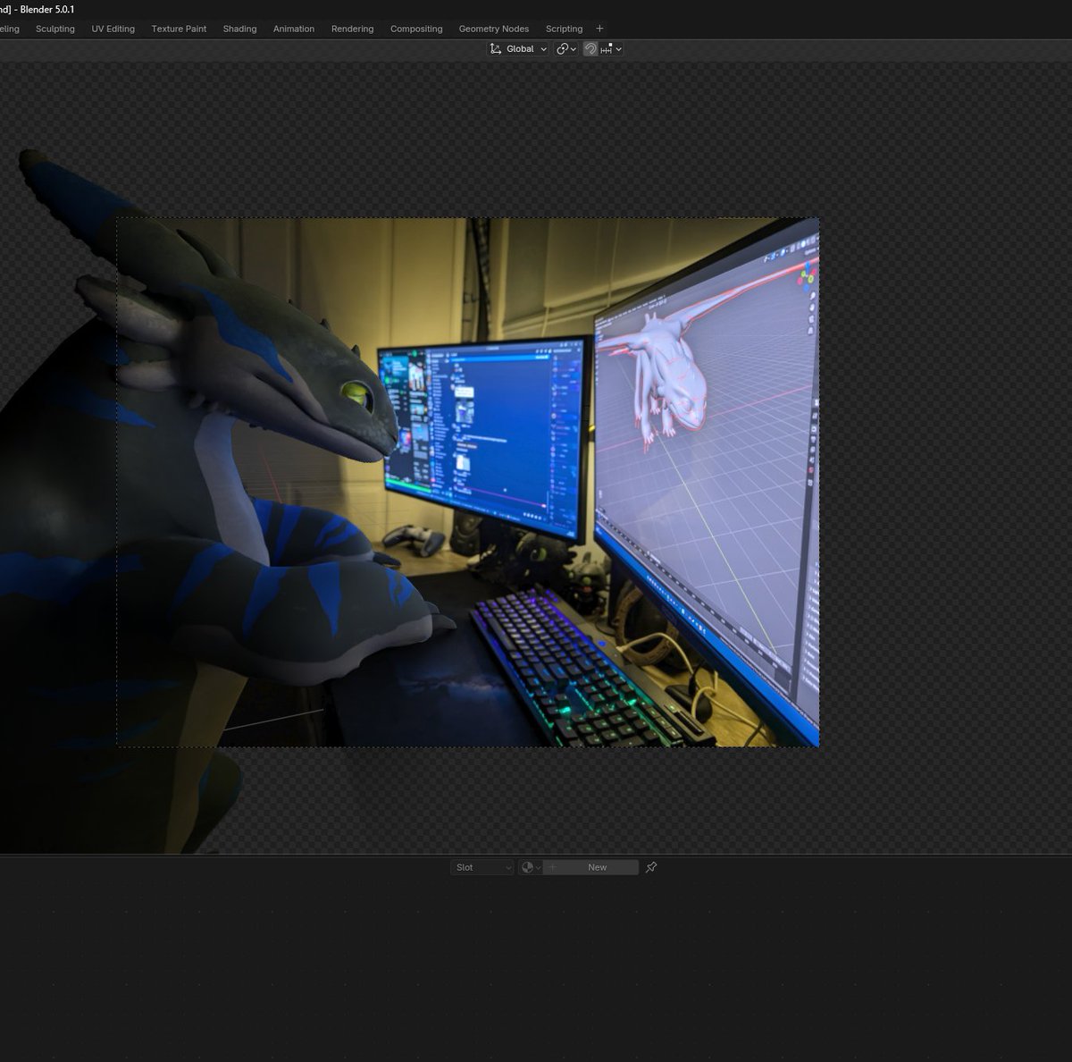Open the Global transform orientation dropdown

pyautogui.click(x=518, y=49)
